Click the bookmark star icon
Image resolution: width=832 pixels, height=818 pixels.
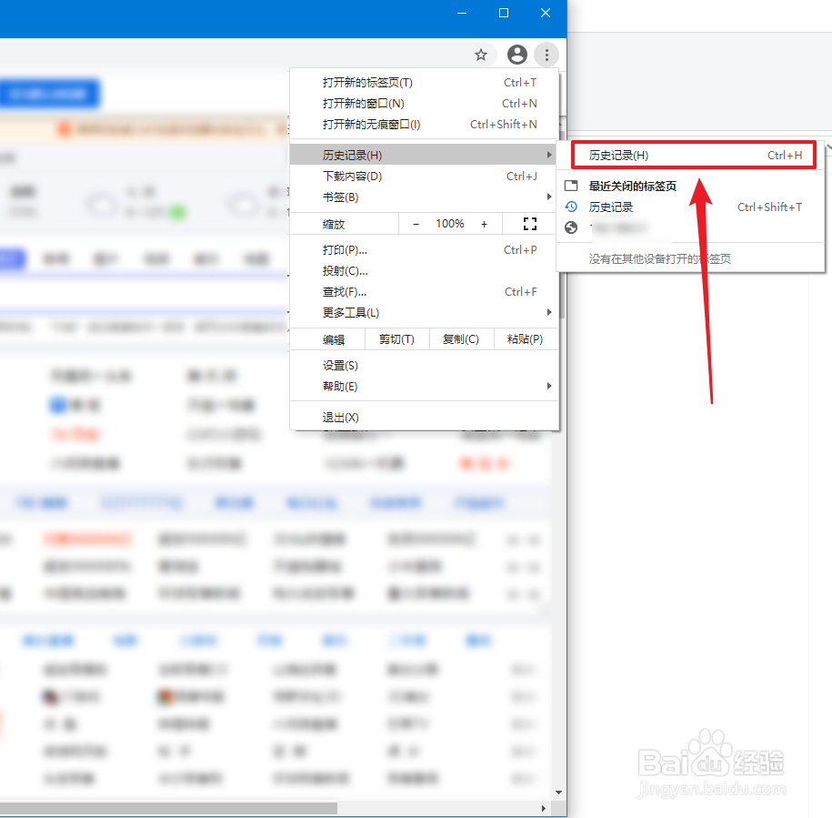[x=481, y=55]
